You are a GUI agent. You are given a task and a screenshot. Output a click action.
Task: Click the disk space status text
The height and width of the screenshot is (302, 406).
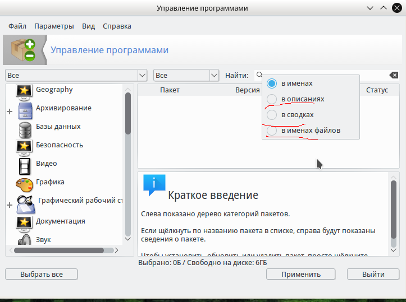click(203, 263)
